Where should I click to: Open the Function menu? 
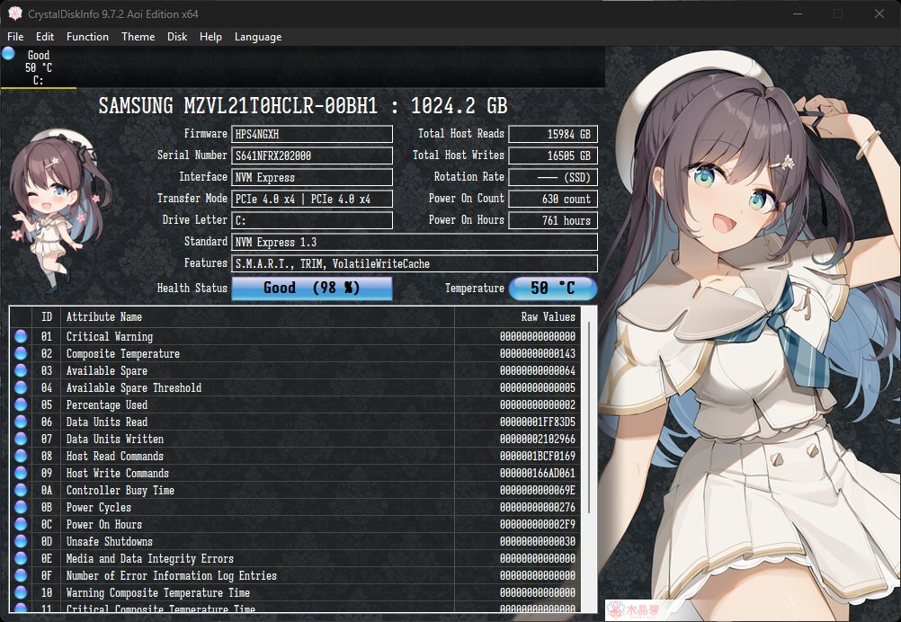point(87,37)
